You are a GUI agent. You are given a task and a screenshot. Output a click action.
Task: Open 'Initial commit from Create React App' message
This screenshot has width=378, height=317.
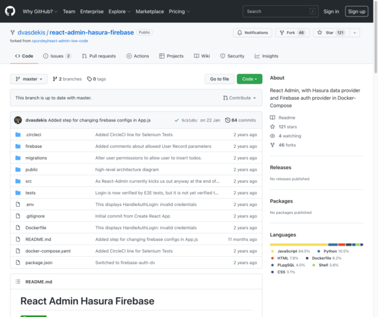coord(132,216)
